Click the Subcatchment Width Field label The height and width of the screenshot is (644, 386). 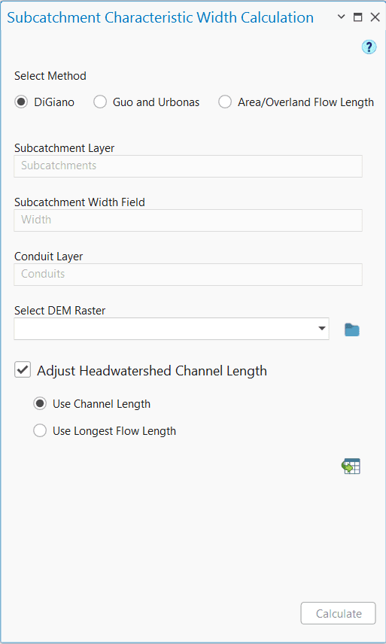pos(80,202)
